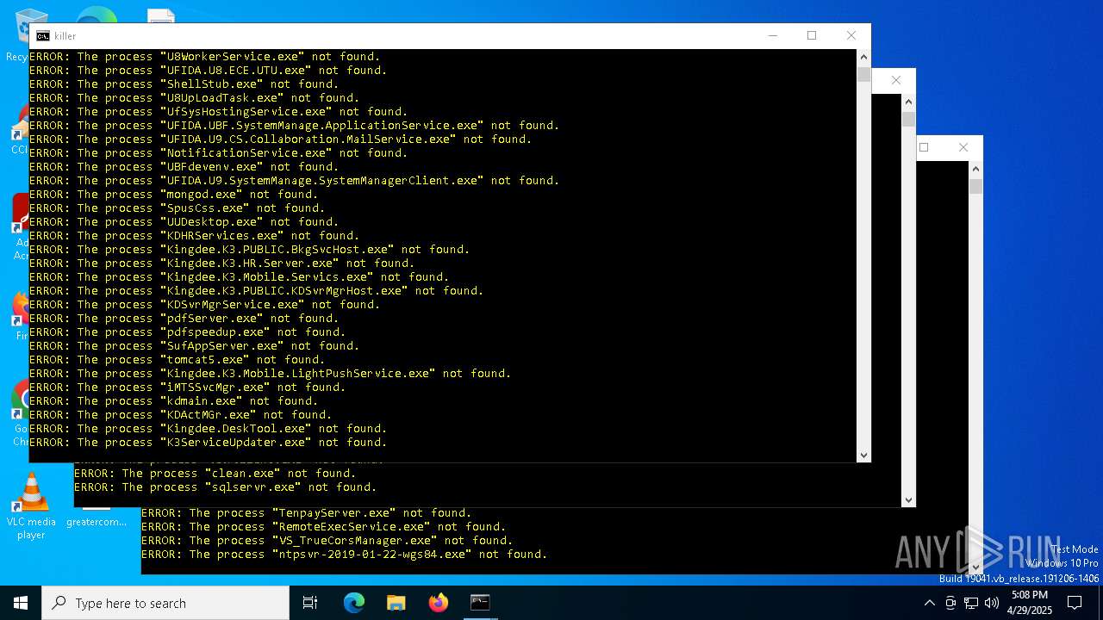Click the line mentioning "TenpayServer.exe" in third window

pos(307,513)
